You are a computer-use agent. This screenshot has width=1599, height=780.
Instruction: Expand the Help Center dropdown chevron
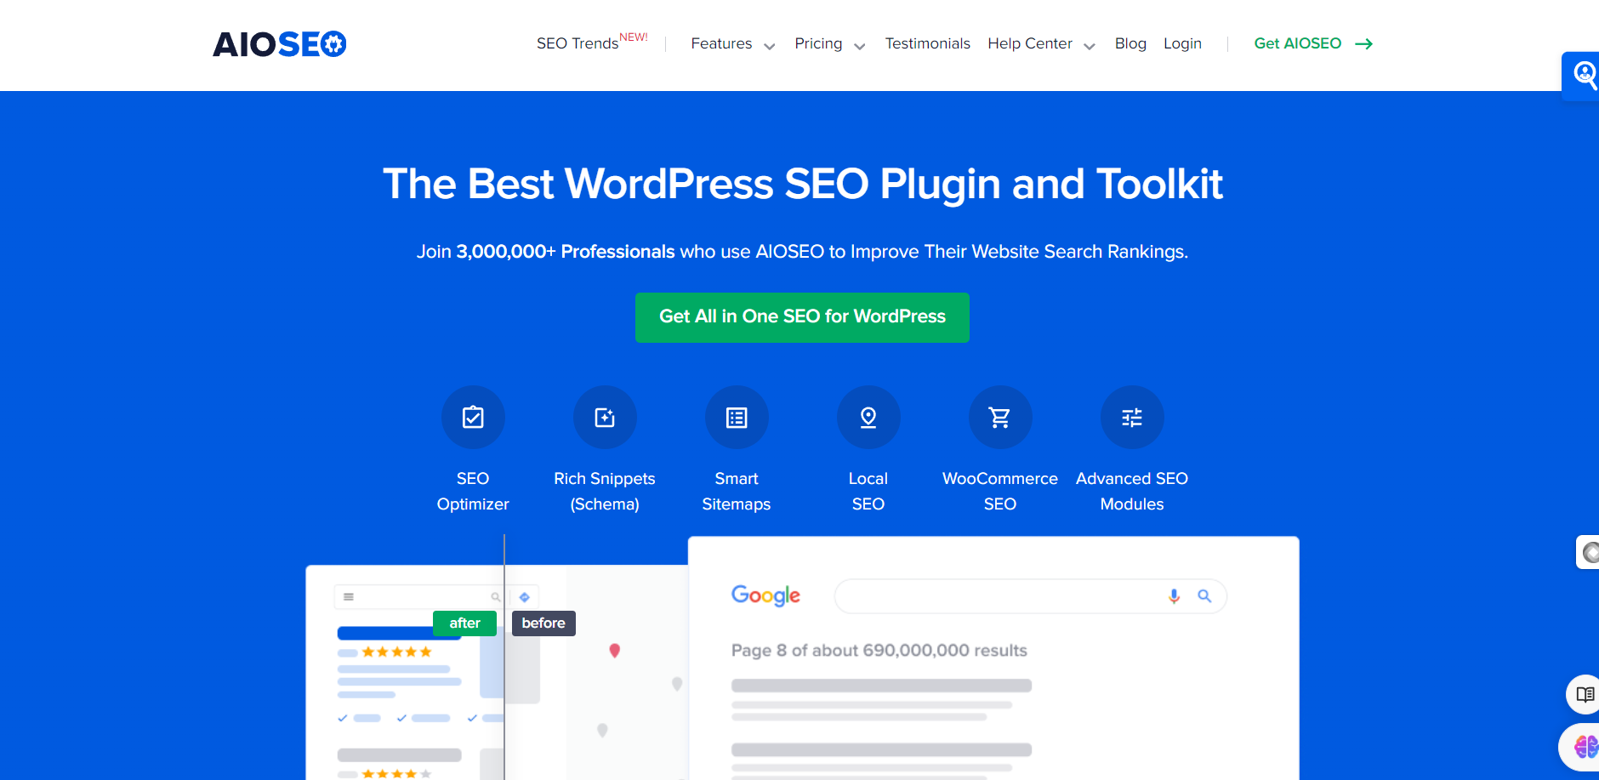[x=1090, y=46]
